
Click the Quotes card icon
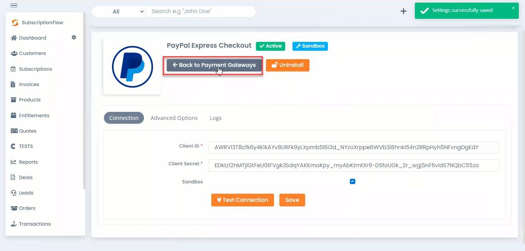14,131
